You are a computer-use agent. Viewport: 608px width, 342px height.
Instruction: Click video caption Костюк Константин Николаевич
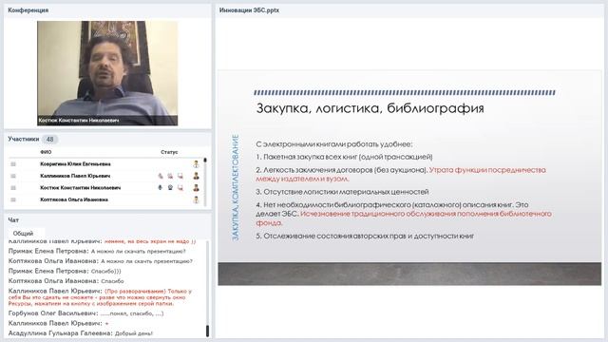pyautogui.click(x=79, y=121)
